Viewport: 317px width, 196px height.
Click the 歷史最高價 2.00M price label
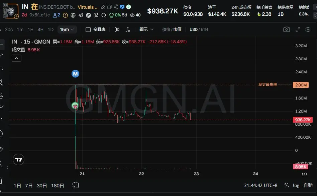click(x=301, y=85)
